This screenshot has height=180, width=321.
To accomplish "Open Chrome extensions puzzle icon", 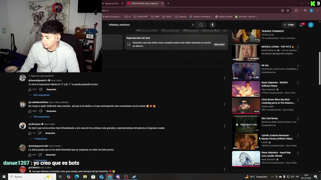I will click(x=296, y=10).
